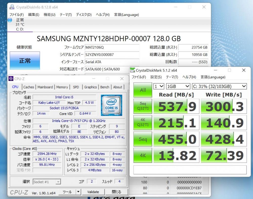Click the 4K Q32T1 write result 140.9
Screen dimensions: 253x199
tap(224, 123)
